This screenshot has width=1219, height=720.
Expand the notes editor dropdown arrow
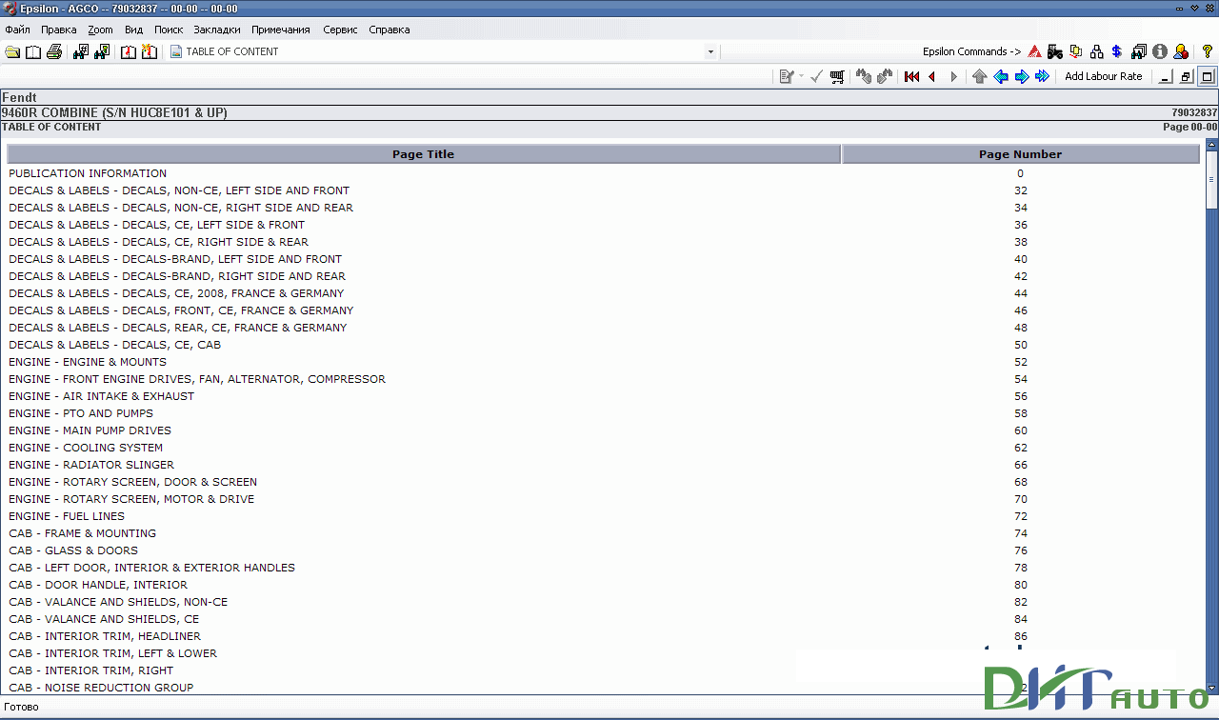tap(801, 76)
